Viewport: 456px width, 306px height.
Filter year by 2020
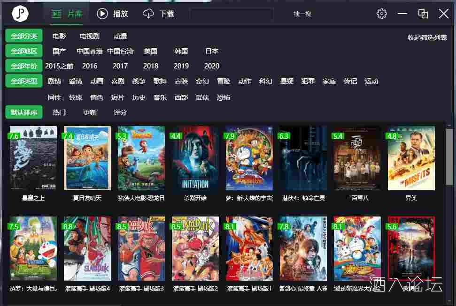[x=212, y=66]
